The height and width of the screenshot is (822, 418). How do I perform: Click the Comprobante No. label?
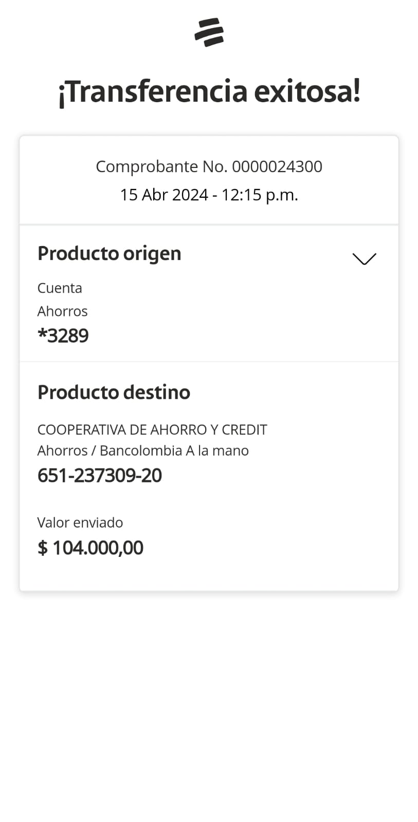(x=161, y=166)
